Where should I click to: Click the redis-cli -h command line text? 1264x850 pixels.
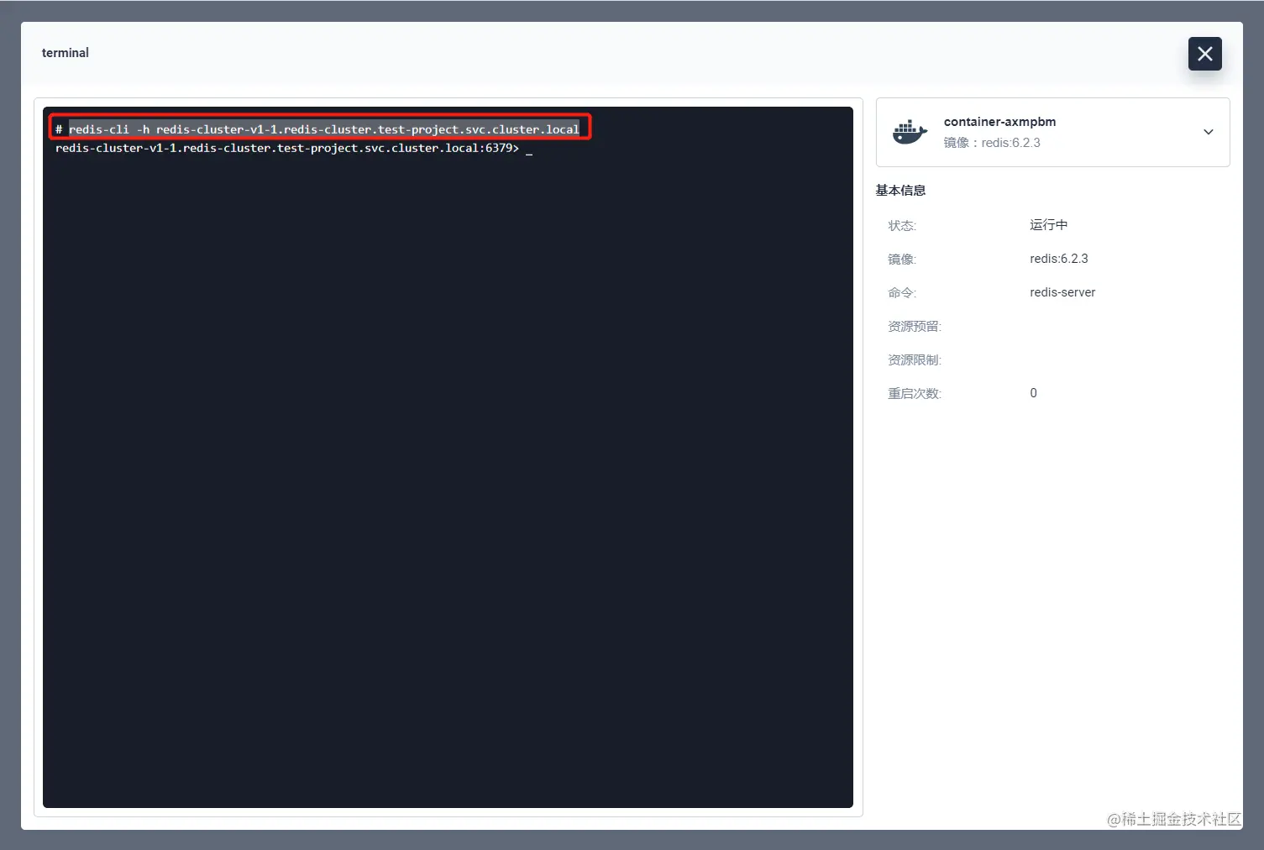[323, 129]
